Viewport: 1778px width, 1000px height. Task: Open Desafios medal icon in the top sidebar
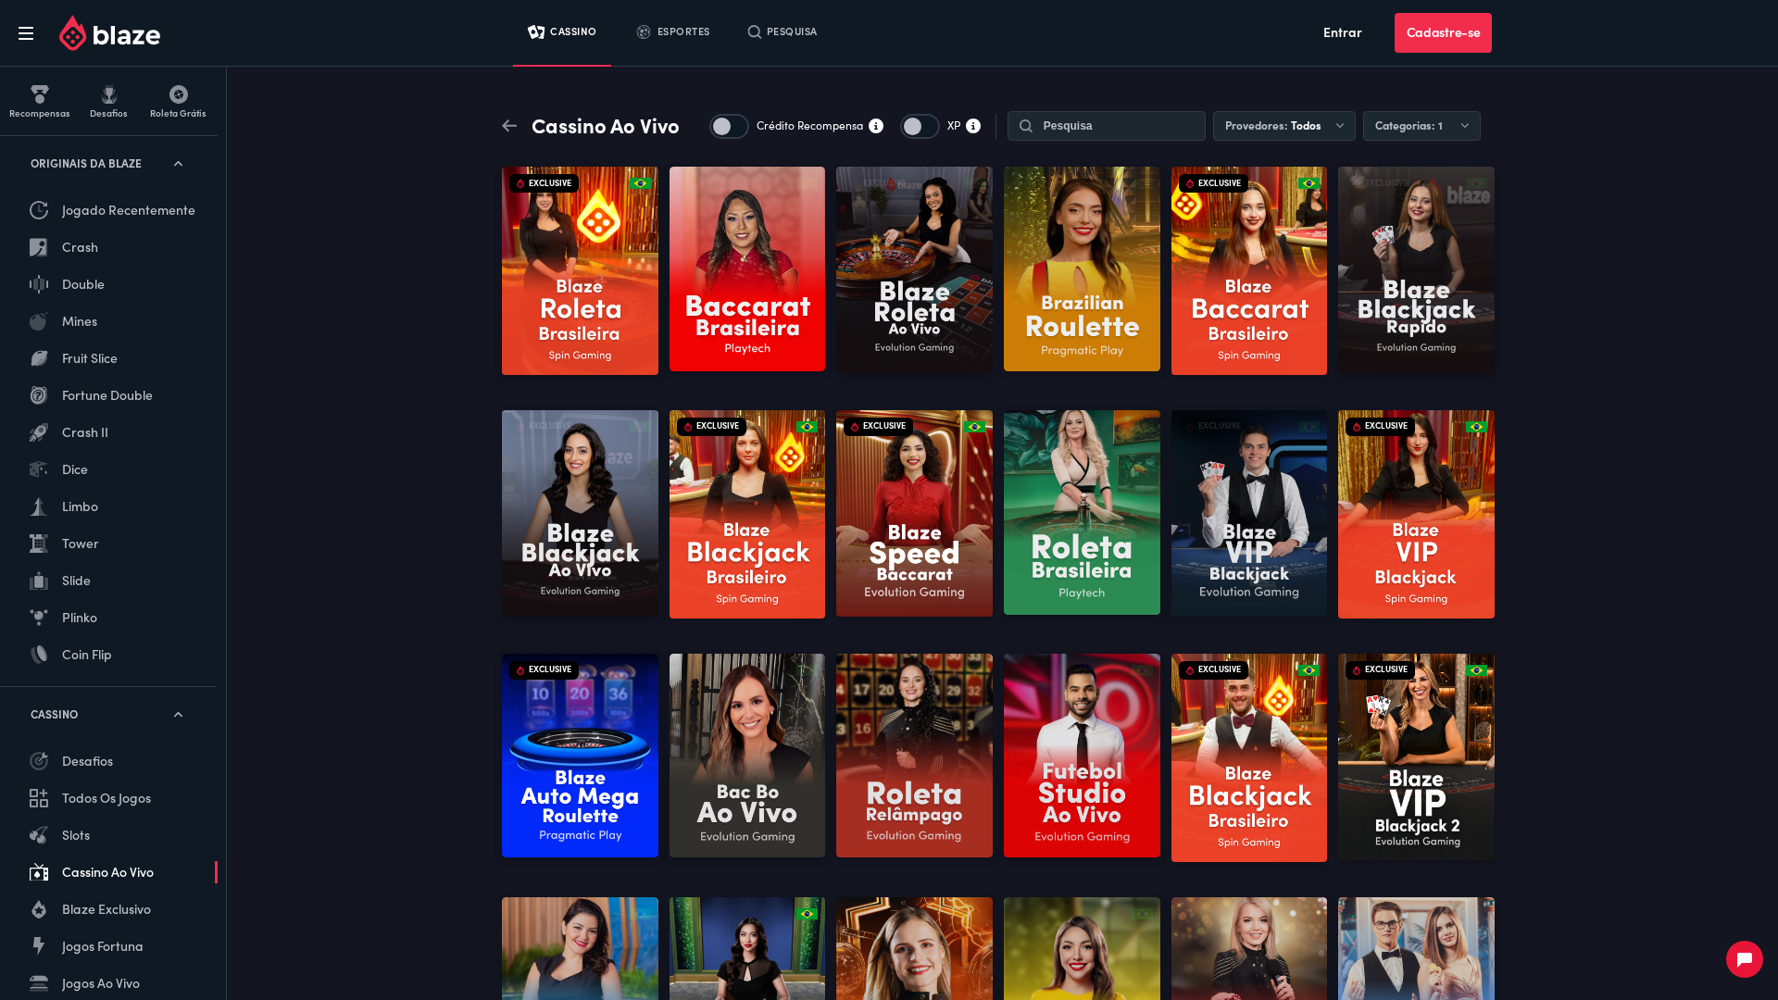(109, 94)
